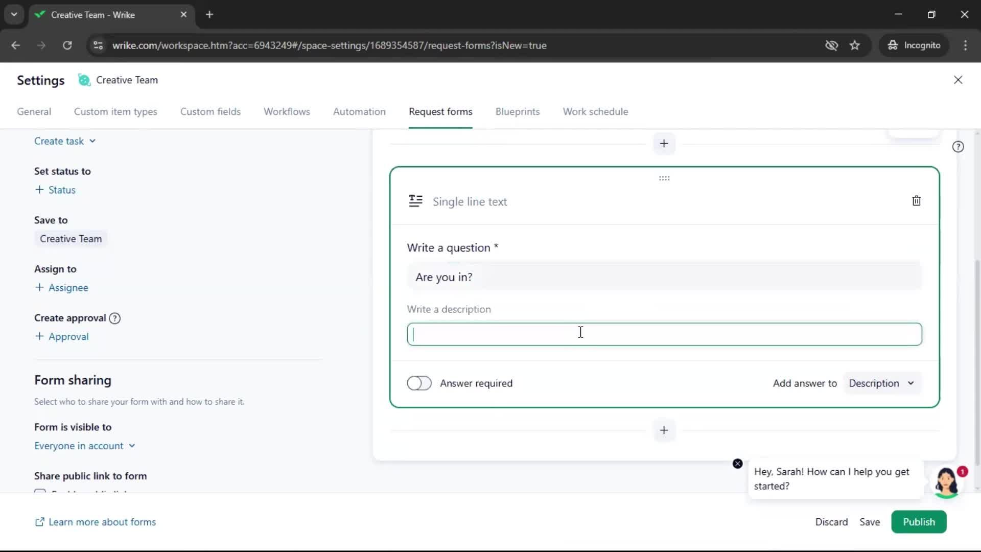Screen dimensions: 981x552
Task: Save the request form
Action: 869,522
